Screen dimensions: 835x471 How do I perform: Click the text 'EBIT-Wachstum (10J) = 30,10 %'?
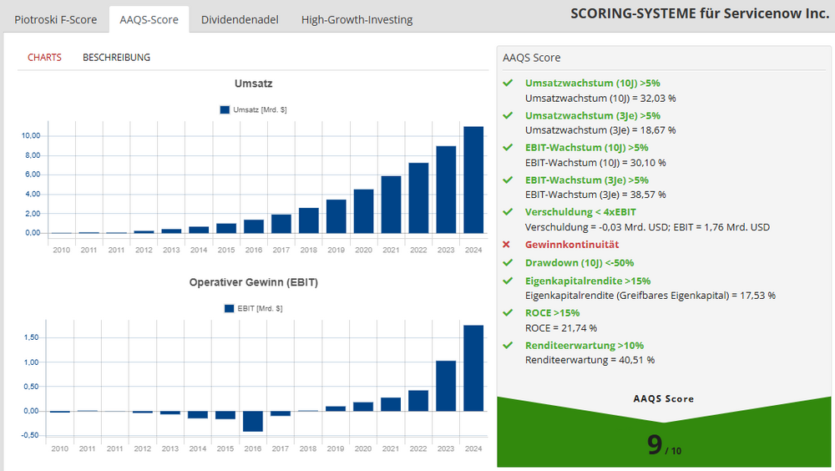point(595,163)
